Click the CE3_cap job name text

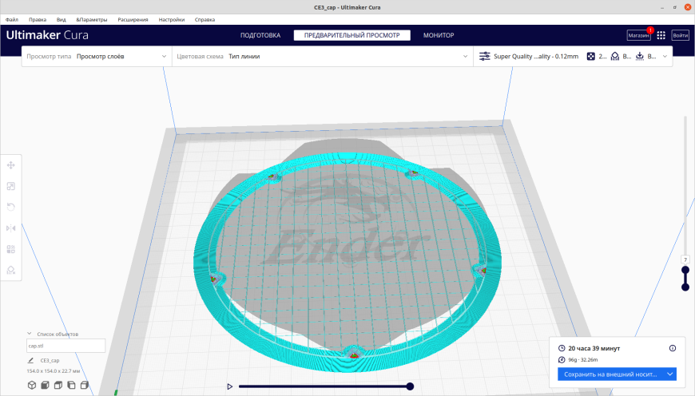(50, 361)
